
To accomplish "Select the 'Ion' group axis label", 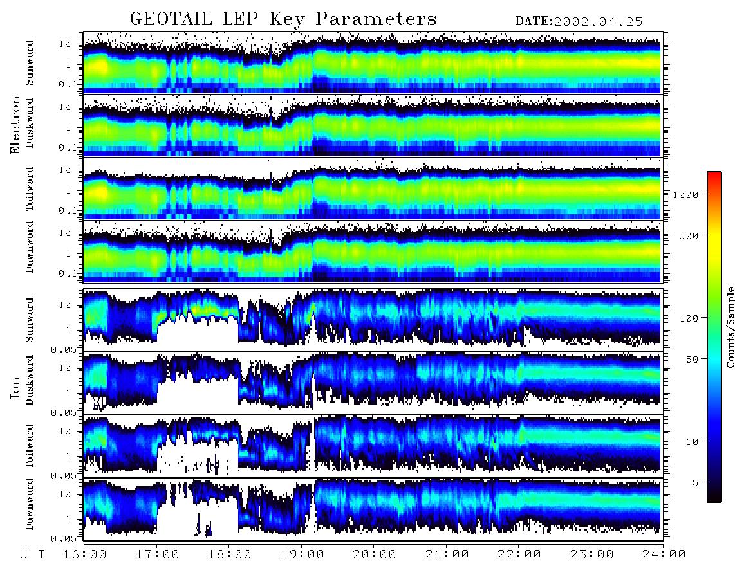I will tap(15, 387).
